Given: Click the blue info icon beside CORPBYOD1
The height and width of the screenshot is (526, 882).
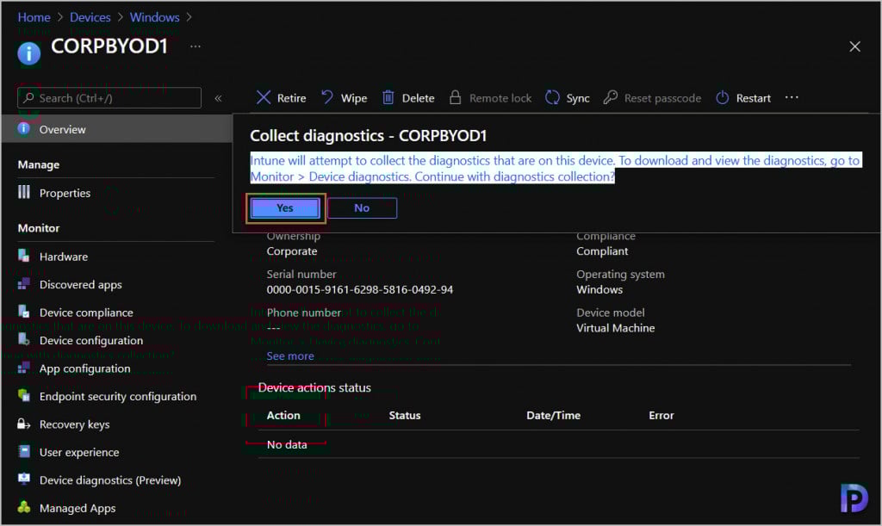Looking at the screenshot, I should [28, 53].
